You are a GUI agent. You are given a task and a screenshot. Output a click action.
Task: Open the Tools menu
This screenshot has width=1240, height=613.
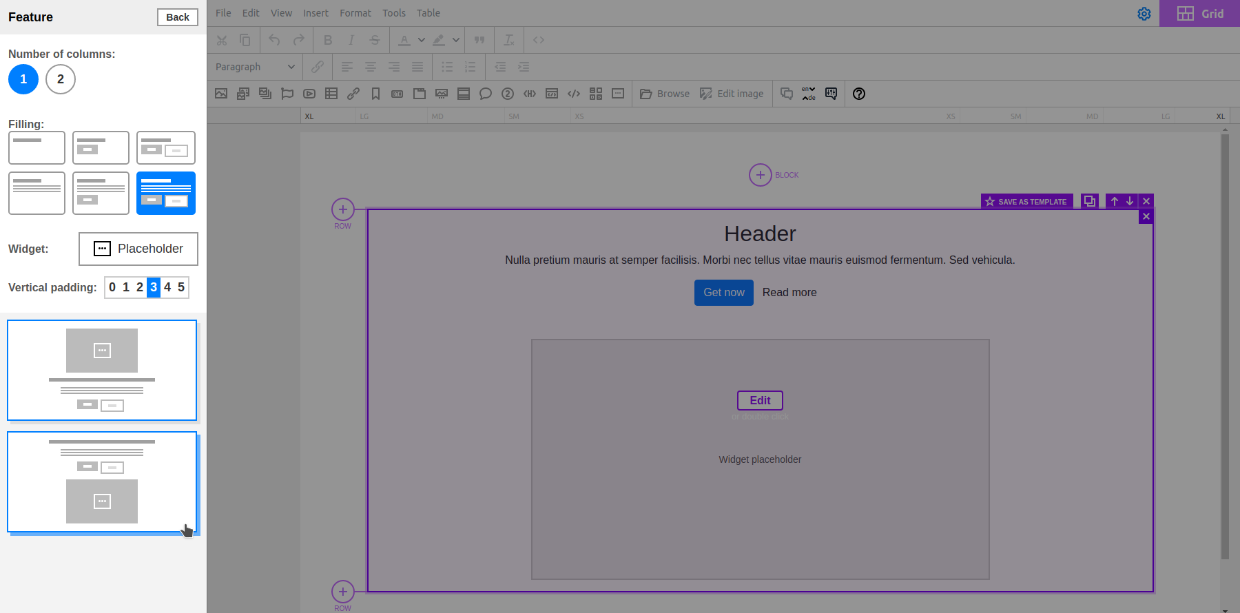pyautogui.click(x=394, y=13)
